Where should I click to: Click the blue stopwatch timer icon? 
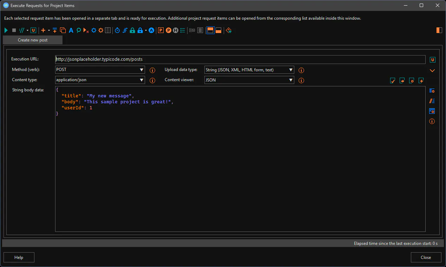pyautogui.click(x=117, y=31)
